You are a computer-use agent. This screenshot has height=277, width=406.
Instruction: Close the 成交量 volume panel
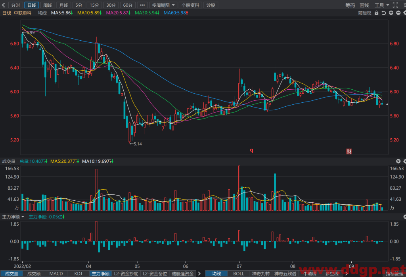(398, 161)
